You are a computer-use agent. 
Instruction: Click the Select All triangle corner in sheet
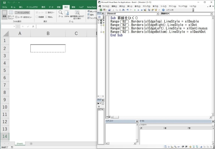tap(6, 34)
